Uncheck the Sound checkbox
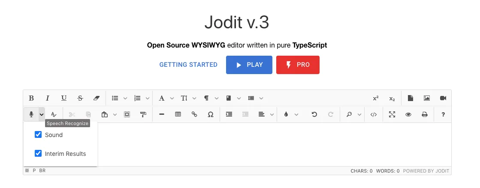Image resolution: width=480 pixels, height=188 pixels. tap(38, 134)
